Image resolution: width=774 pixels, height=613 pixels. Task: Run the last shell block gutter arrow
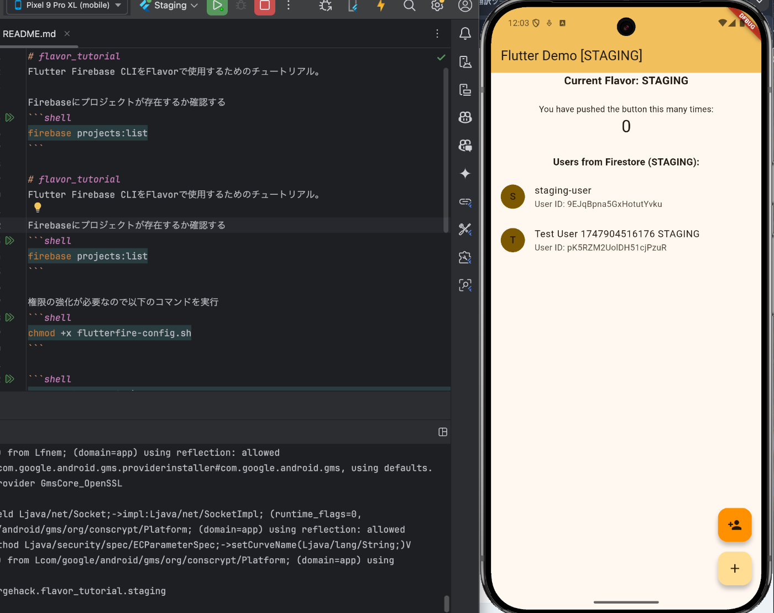click(x=10, y=379)
